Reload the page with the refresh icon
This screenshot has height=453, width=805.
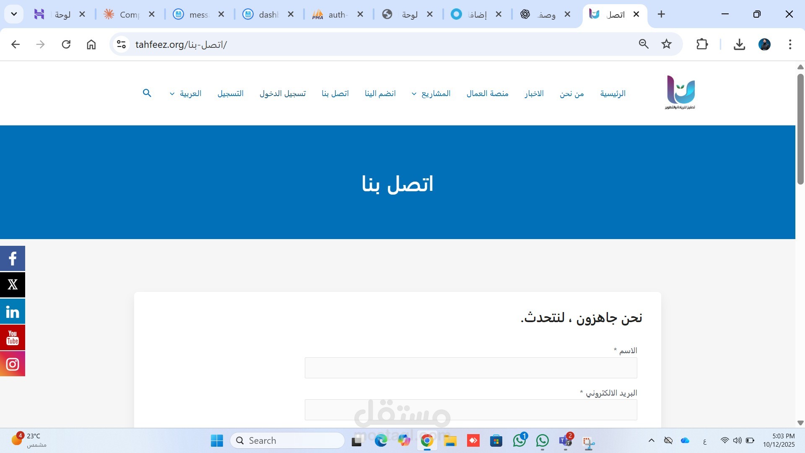tap(66, 44)
